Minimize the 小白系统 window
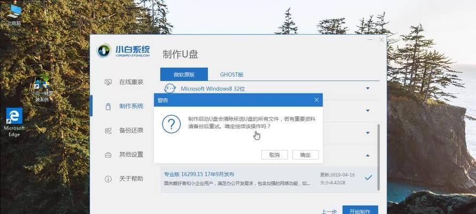The height and width of the screenshot is (214, 476). pyautogui.click(x=371, y=40)
